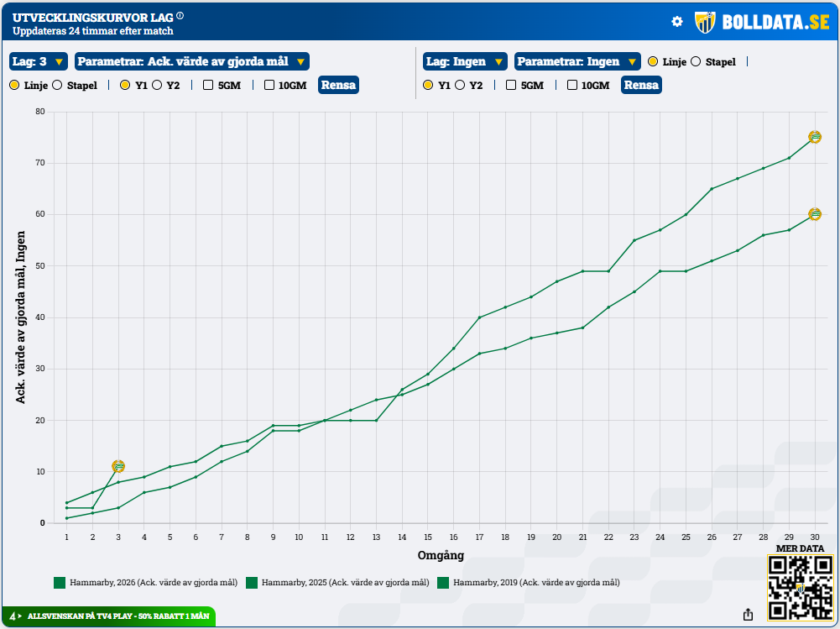
Task: Click the Hammarby, 2025 legend color swatch
Action: [x=252, y=582]
